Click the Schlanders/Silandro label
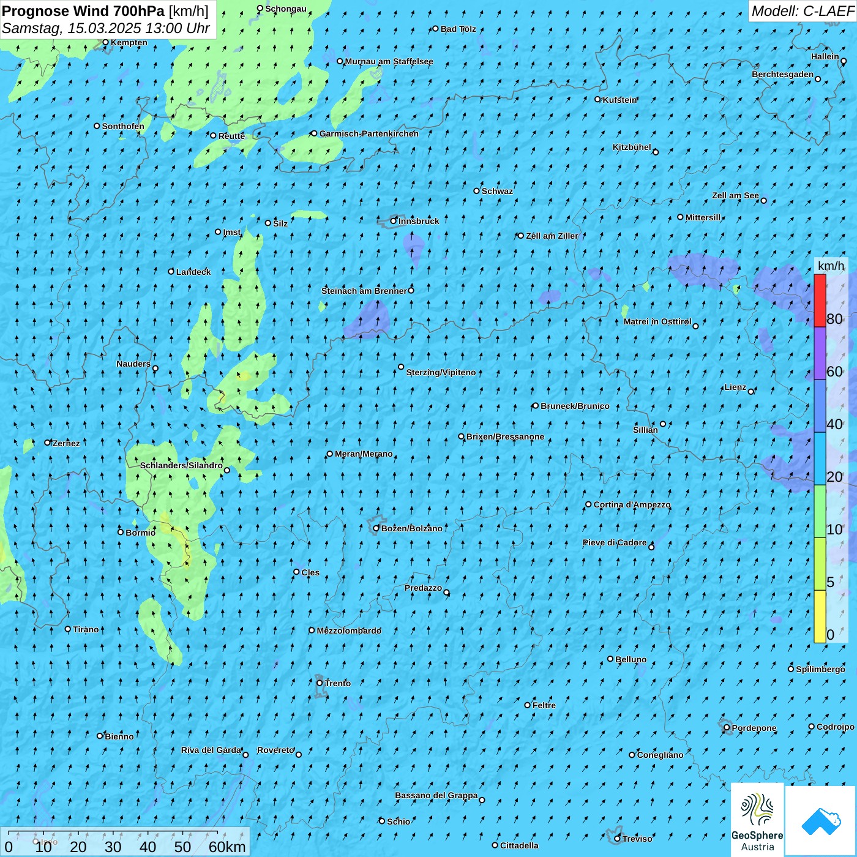 181,465
